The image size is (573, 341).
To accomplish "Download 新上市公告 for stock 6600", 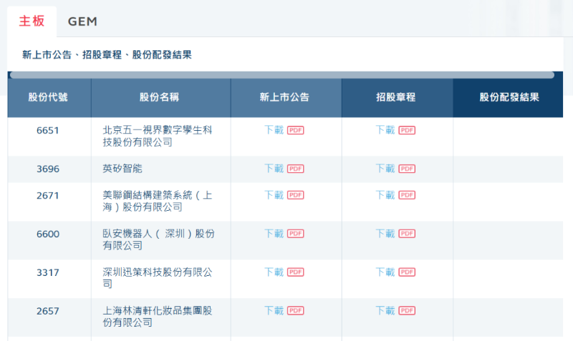I will click(x=274, y=234).
